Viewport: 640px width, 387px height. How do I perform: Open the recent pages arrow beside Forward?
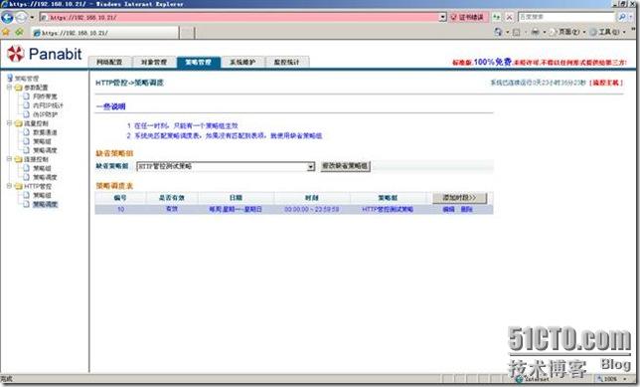tap(32, 18)
